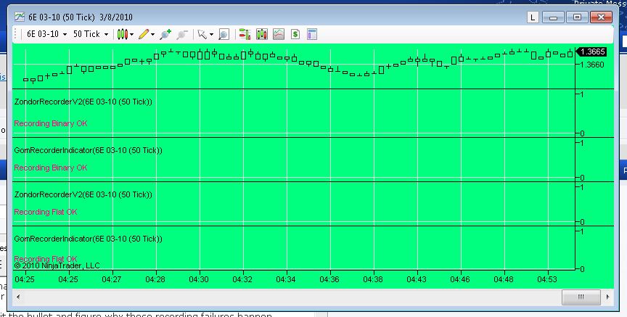The width and height of the screenshot is (627, 317).
Task: Click the second ZondorRecorderV2 panel label
Action: (x=83, y=194)
